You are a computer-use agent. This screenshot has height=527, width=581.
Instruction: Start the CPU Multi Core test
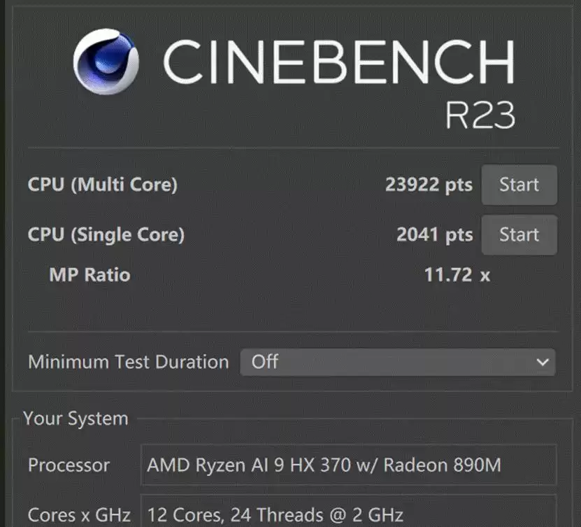pos(519,185)
